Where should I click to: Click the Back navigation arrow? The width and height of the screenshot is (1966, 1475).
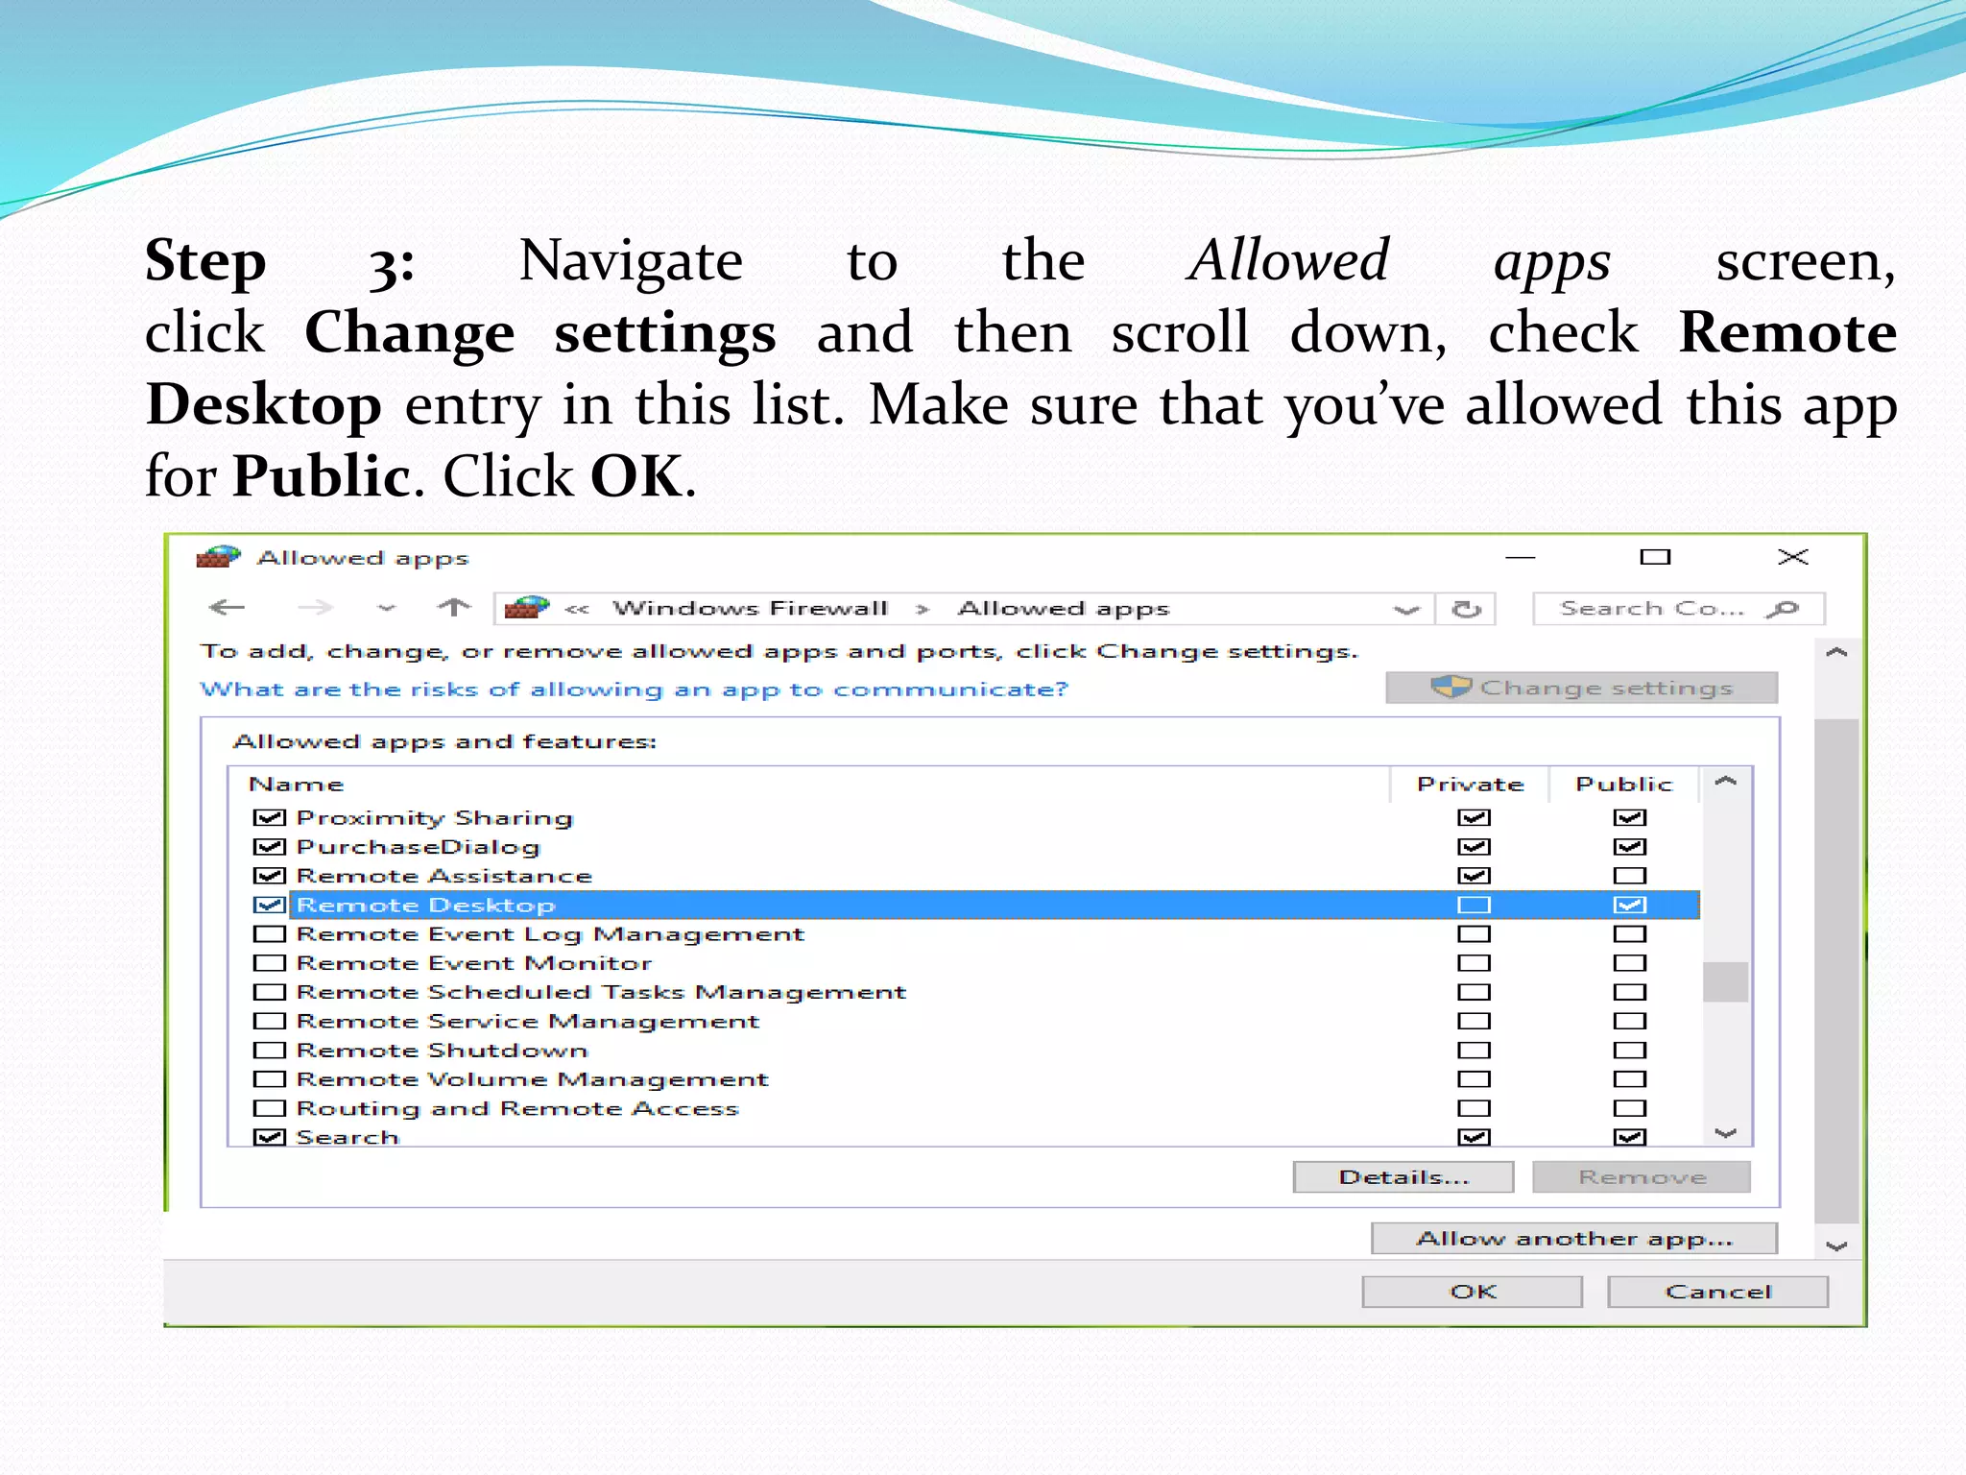coord(227,607)
